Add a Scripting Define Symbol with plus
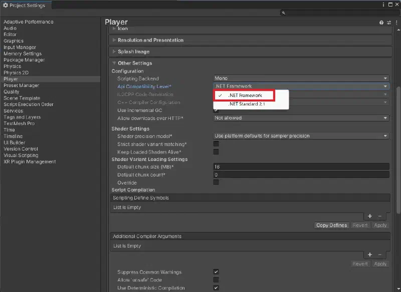Image resolution: width=401 pixels, height=292 pixels. pos(370,216)
